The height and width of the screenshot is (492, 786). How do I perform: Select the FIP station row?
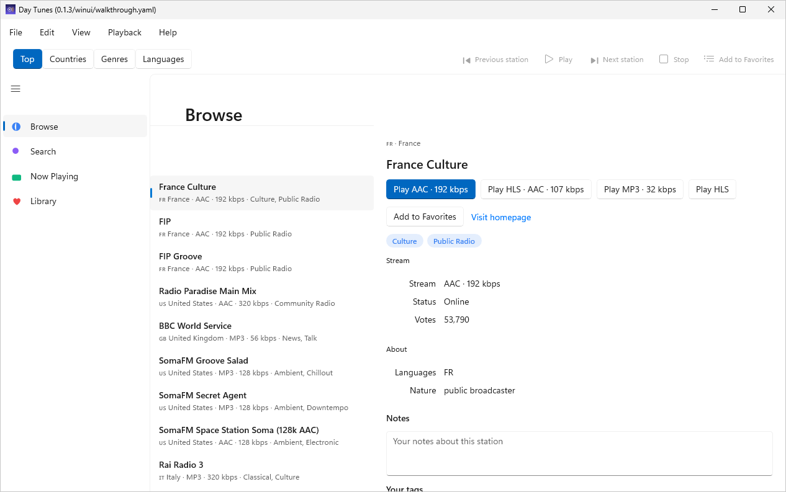click(262, 228)
